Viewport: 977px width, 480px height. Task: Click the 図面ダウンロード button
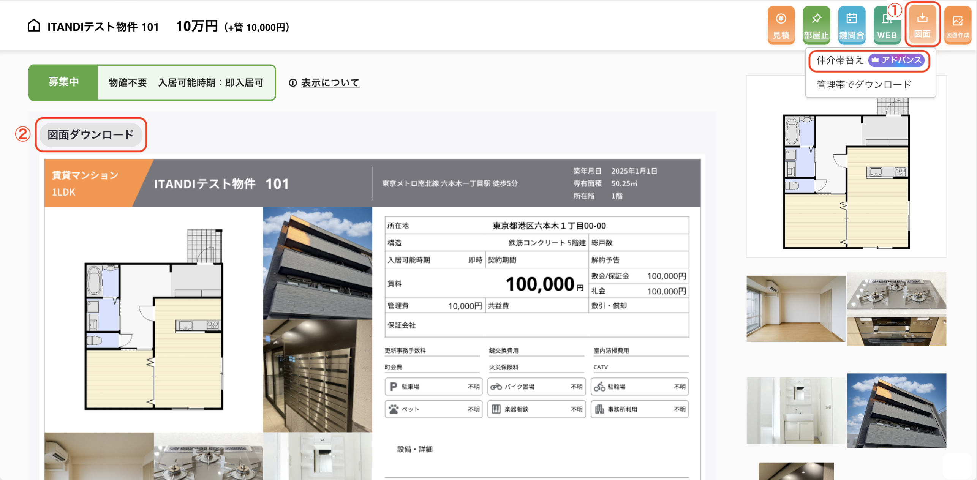pyautogui.click(x=91, y=134)
